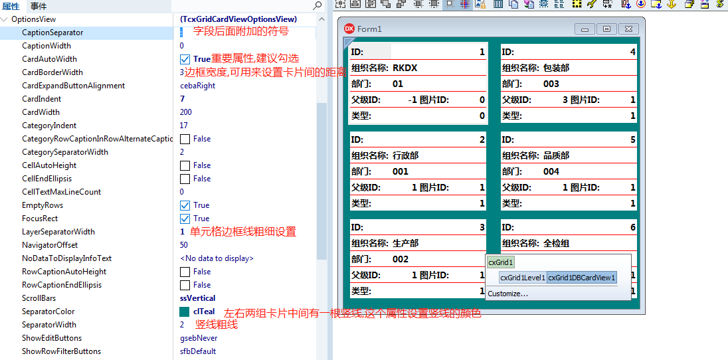Select the CellTextMaxLineCount property row
728x360 pixels.
tap(86, 192)
